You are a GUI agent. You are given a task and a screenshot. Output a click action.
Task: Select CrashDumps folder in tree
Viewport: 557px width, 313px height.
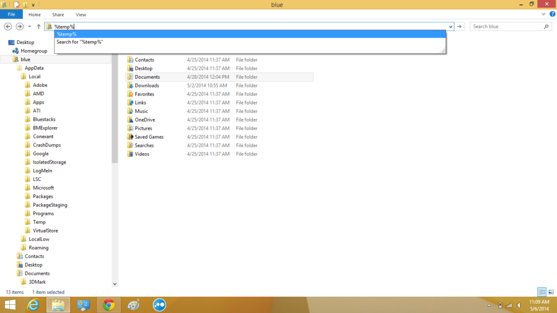pyautogui.click(x=47, y=145)
